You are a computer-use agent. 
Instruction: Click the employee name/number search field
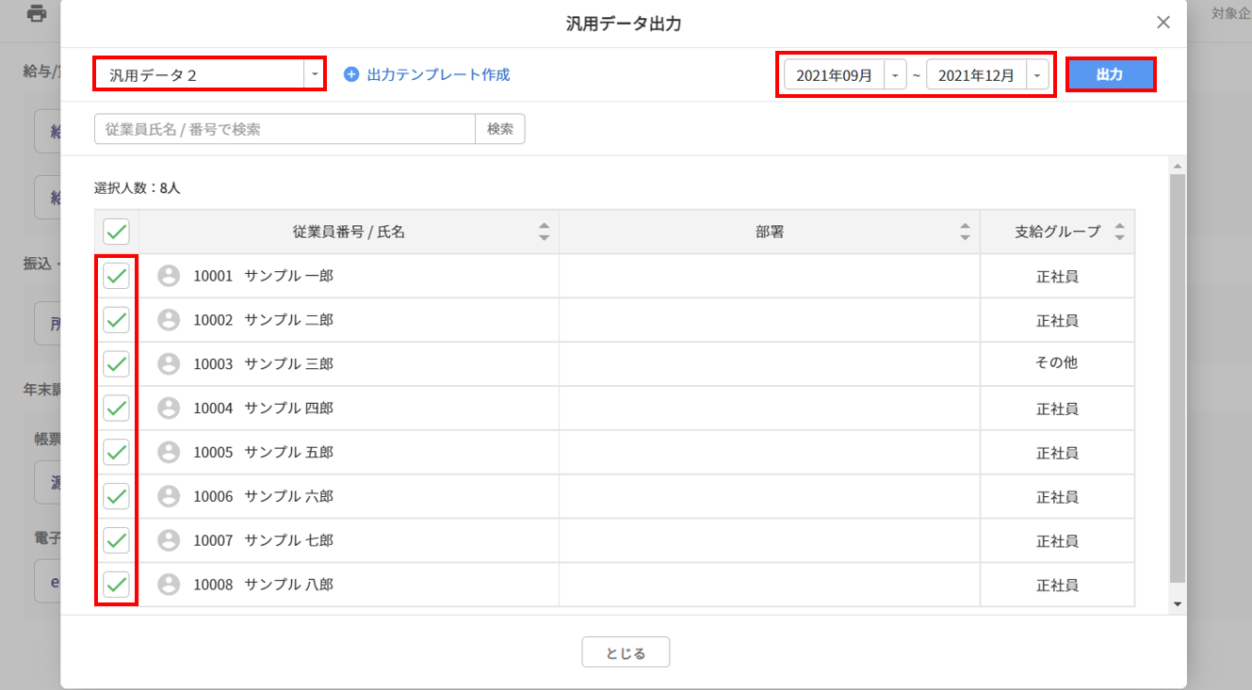(x=285, y=129)
